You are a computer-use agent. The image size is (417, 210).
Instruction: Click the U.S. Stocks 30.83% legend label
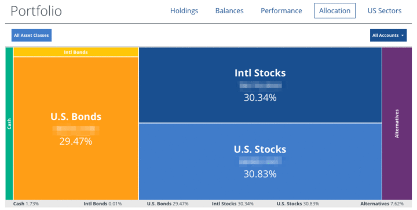click(298, 204)
